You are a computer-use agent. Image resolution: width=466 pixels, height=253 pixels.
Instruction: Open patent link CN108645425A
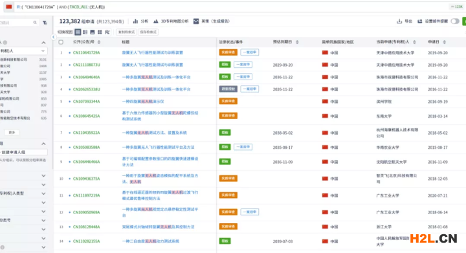point(87,116)
